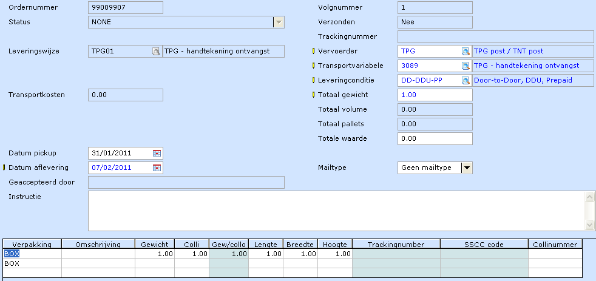Open lookup icon for Transportvariabele 3089
This screenshot has height=281, width=596.
click(466, 66)
